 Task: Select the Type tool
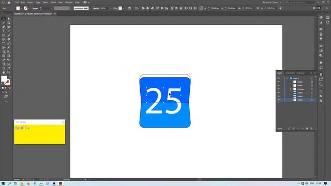pyautogui.click(x=4, y=31)
